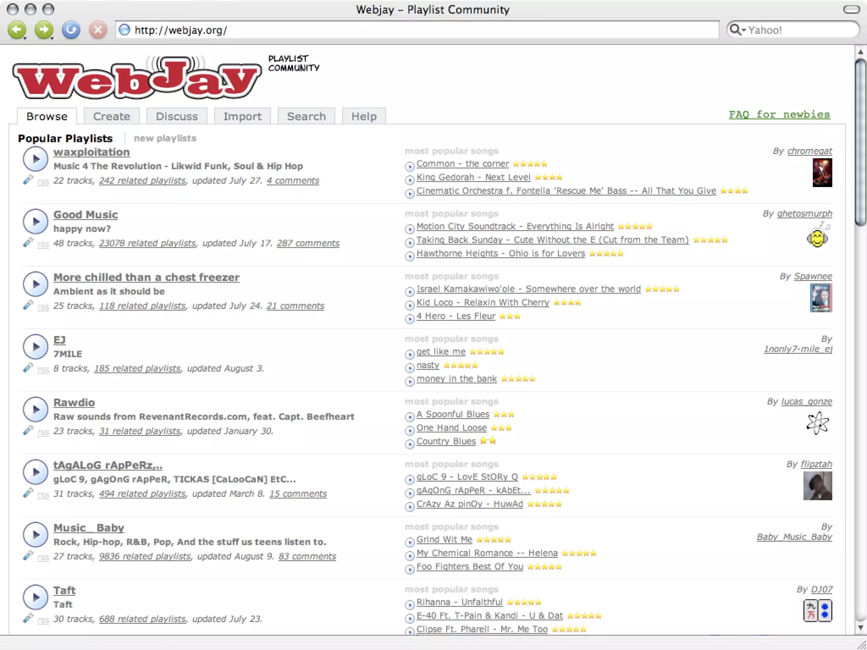Show the 'new playlists' list

point(165,138)
